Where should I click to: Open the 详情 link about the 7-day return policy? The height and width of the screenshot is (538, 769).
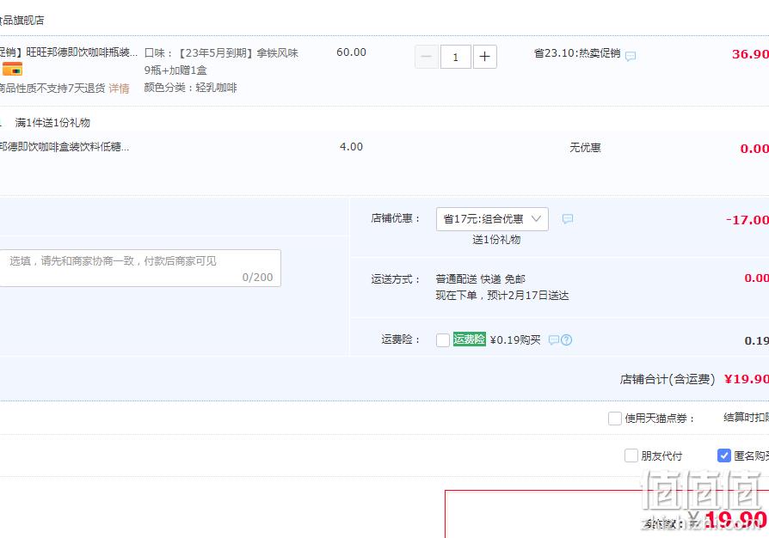tap(119, 89)
